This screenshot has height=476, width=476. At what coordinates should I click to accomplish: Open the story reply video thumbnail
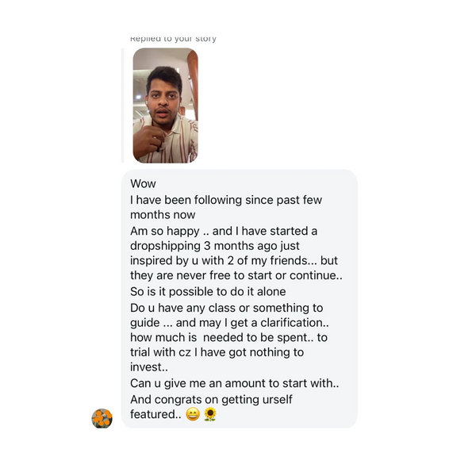pos(165,106)
